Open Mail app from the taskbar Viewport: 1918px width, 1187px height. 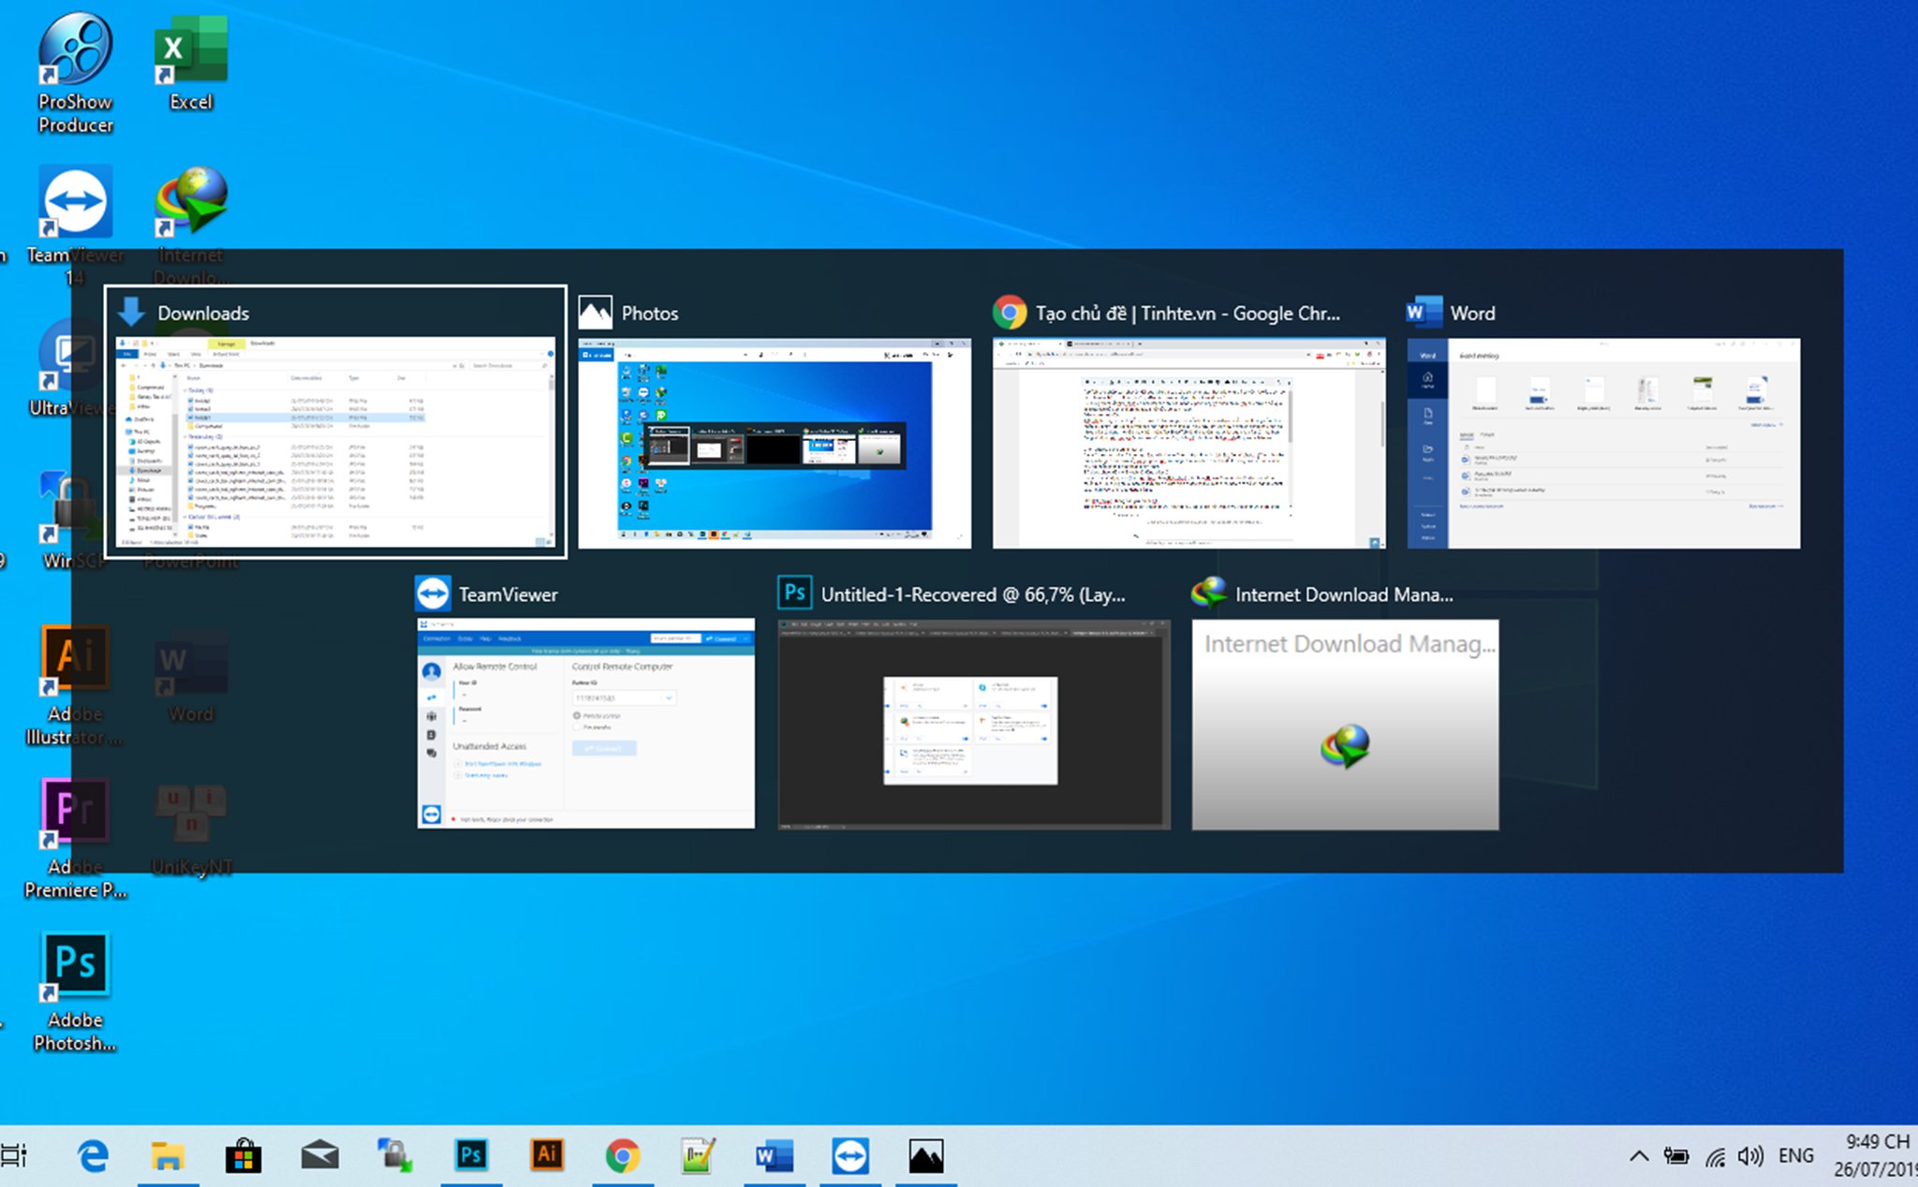[319, 1157]
